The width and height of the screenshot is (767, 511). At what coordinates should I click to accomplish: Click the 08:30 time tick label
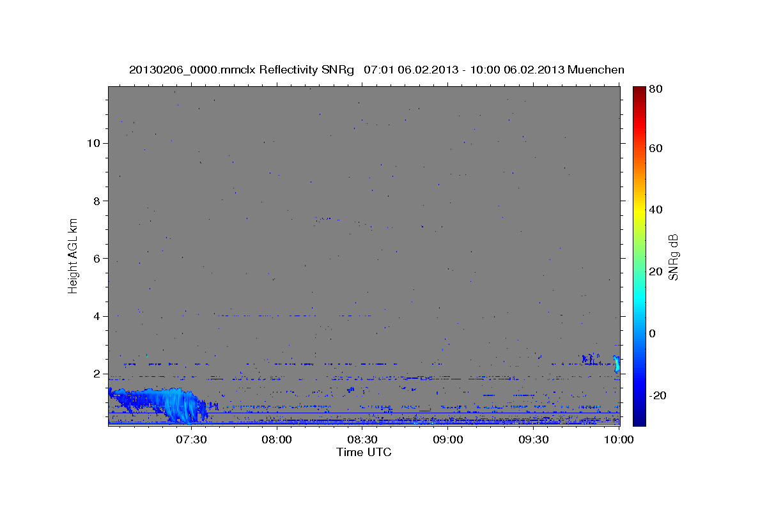tap(362, 439)
